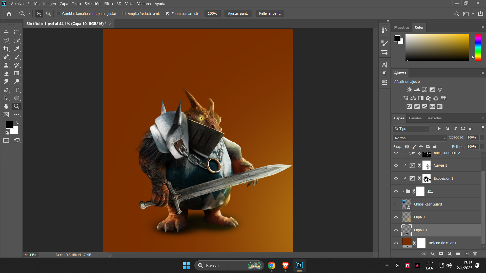Hide the Capa 9 layer
486x273 pixels.
[396, 217]
